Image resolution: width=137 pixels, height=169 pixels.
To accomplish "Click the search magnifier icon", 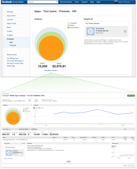I will 57,2.
